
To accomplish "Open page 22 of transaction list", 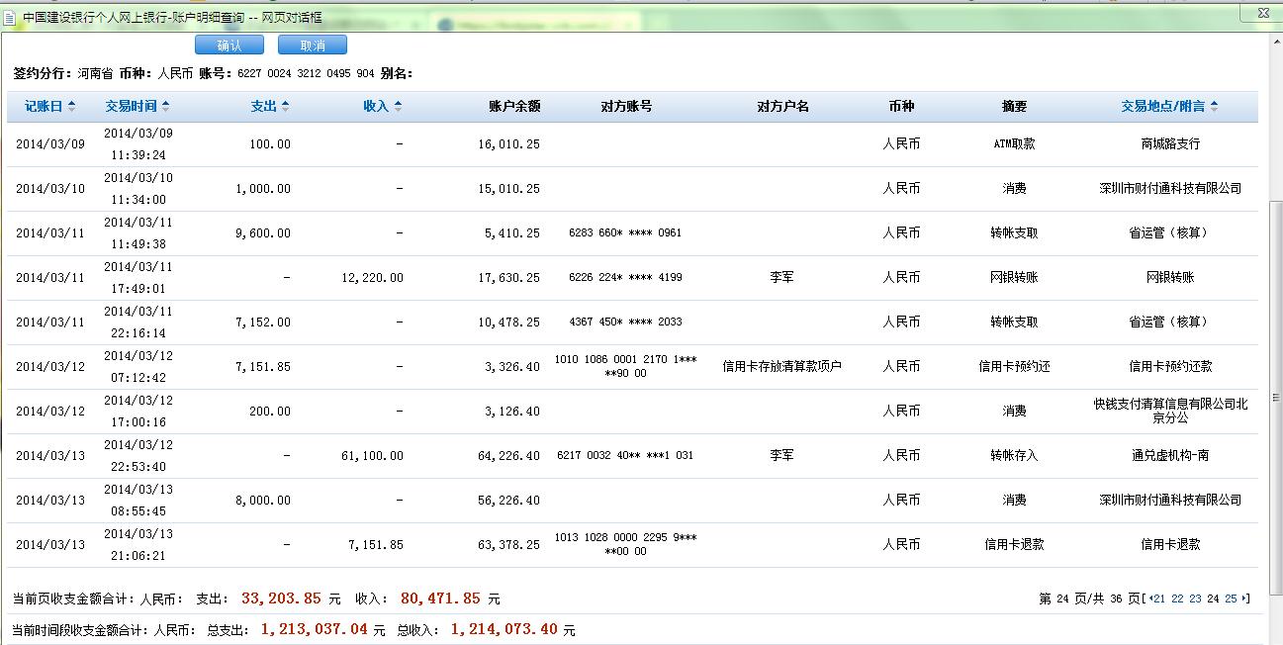I will point(1177,599).
